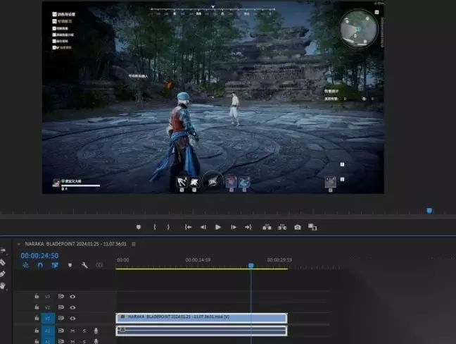This screenshot has height=344, width=456.
Task: Select the Track Select Forward tool
Action: click(x=3, y=250)
